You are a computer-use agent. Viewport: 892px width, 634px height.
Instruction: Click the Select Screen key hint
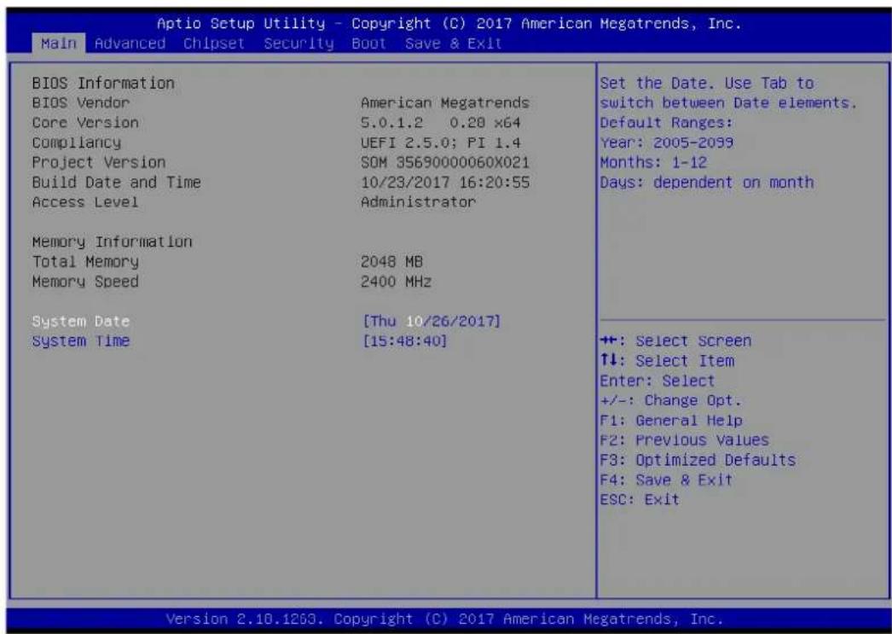(x=676, y=341)
